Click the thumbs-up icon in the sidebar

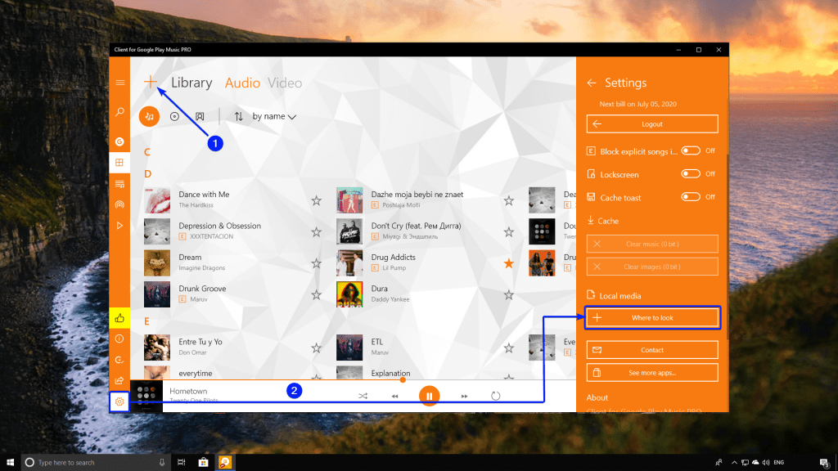(x=120, y=318)
